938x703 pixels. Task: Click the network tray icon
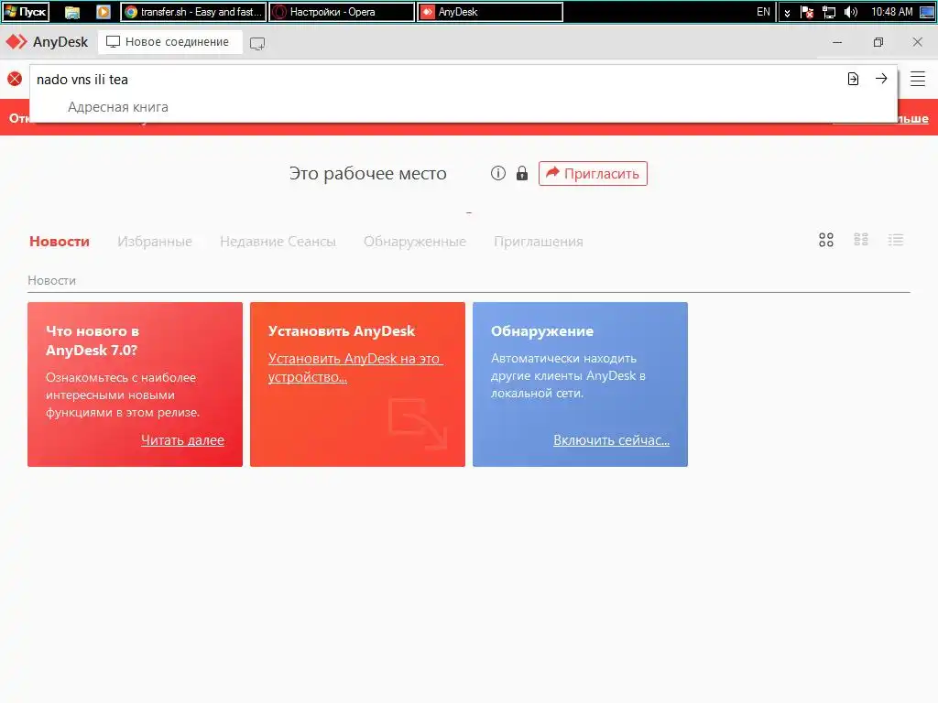828,12
